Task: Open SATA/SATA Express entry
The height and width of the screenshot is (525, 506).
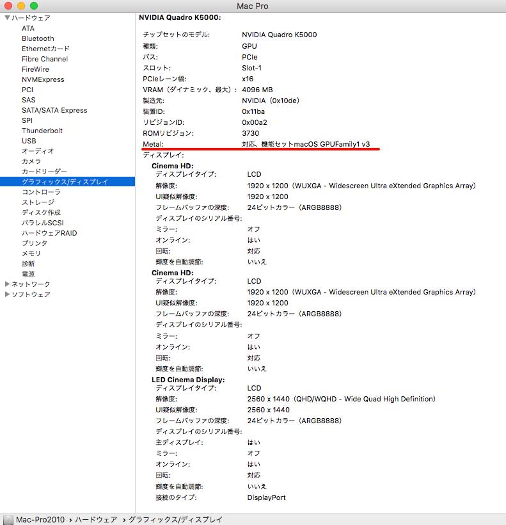Action: [54, 110]
